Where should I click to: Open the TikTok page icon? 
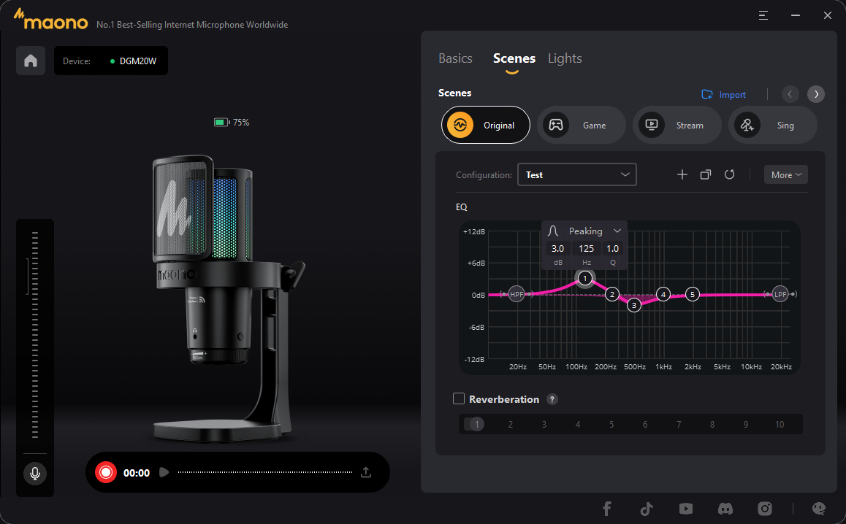pos(647,509)
